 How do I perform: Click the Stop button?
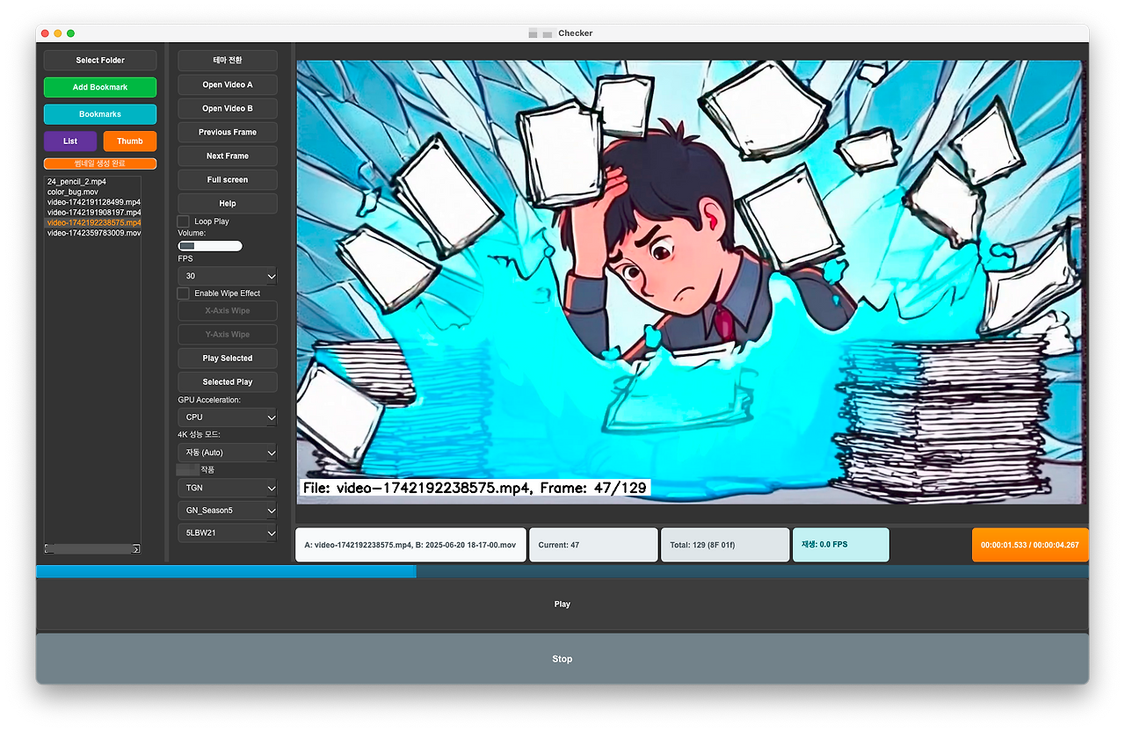click(x=562, y=659)
